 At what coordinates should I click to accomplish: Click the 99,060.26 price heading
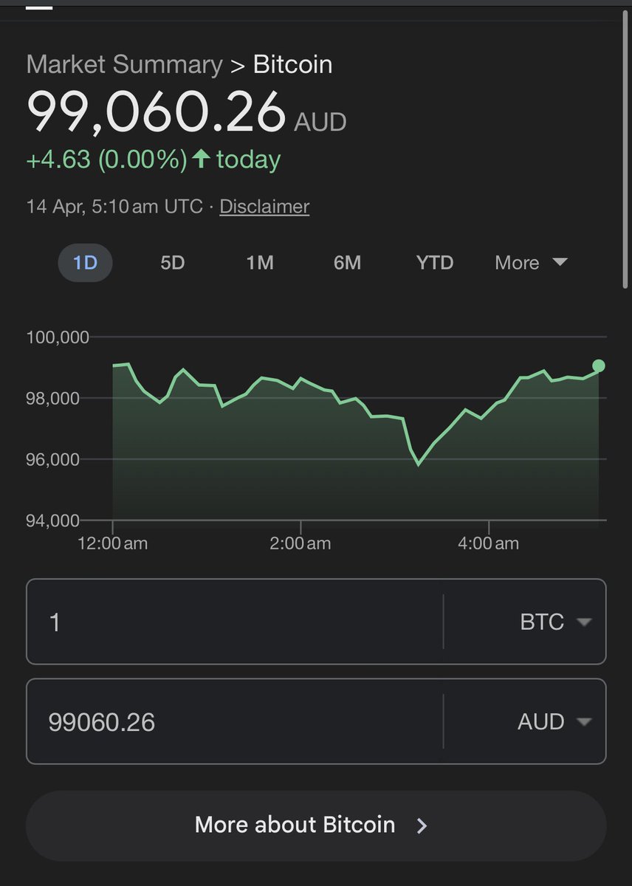coord(156,111)
